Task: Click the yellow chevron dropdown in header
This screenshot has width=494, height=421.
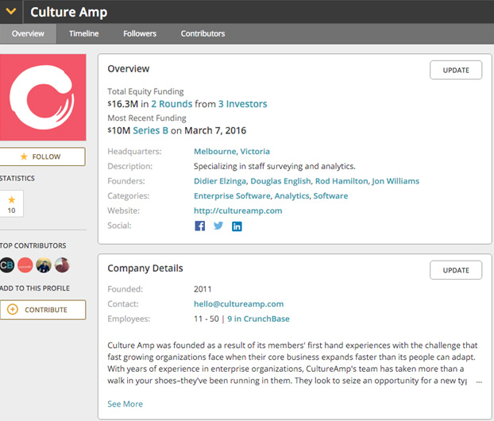Action: [11, 12]
